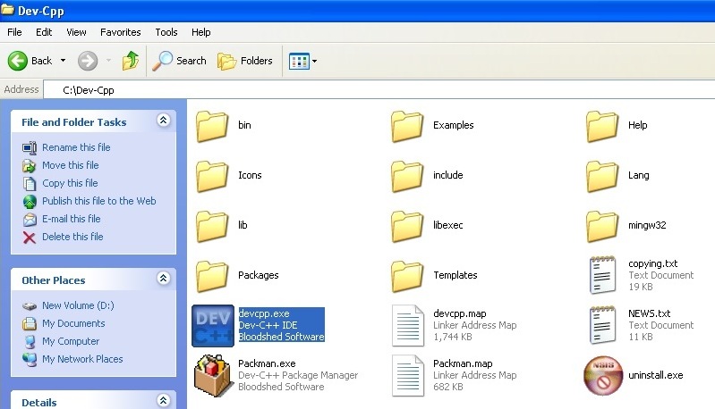Open the bin folder

coord(212,126)
